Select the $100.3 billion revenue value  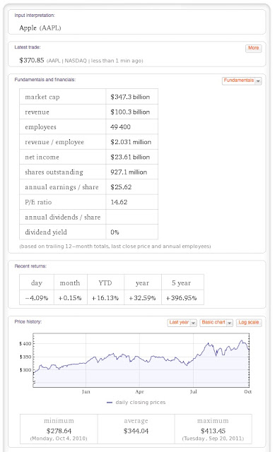[130, 112]
